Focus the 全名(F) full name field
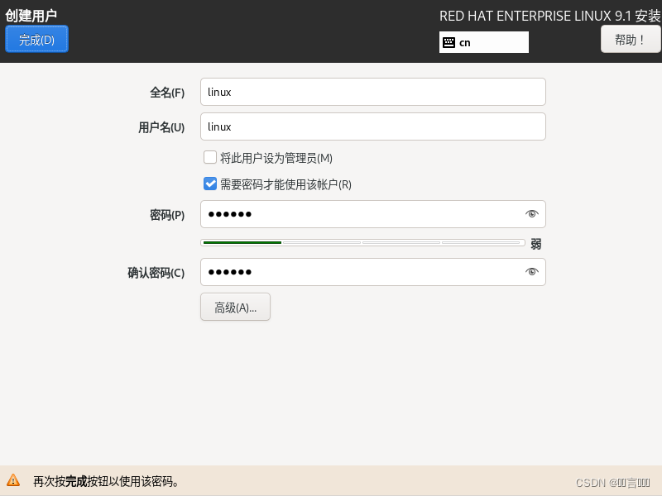The image size is (662, 496). (373, 92)
